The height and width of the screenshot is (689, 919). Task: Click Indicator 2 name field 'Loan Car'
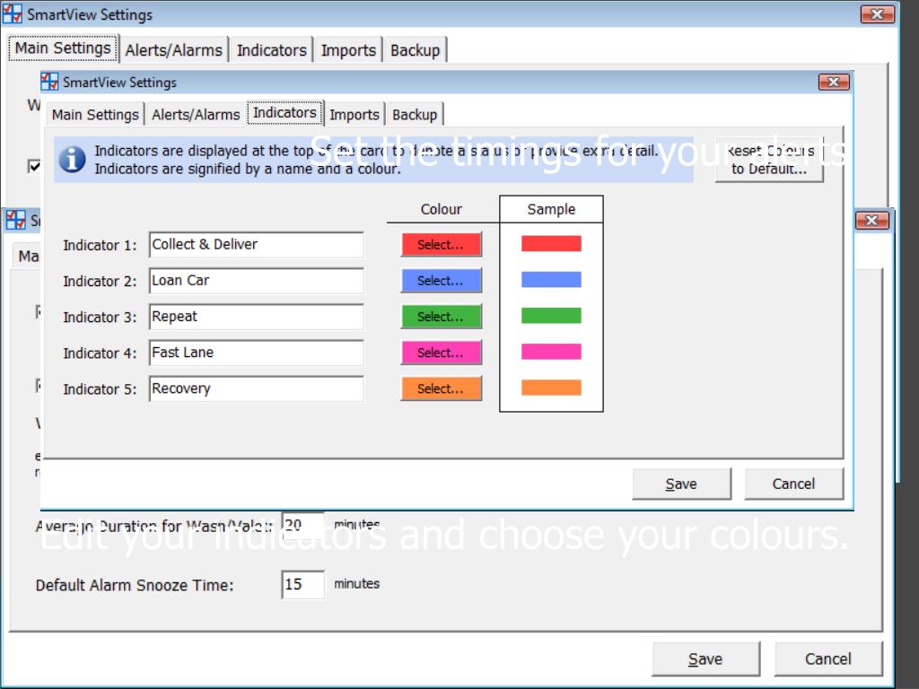click(x=256, y=281)
